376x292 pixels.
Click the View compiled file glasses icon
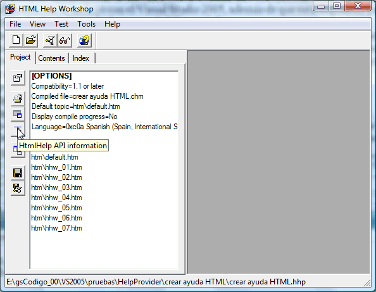coord(65,40)
